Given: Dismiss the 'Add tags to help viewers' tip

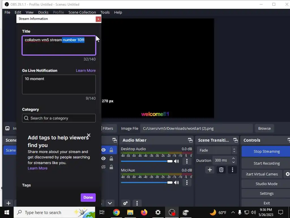Looking at the screenshot, I should pos(89,135).
